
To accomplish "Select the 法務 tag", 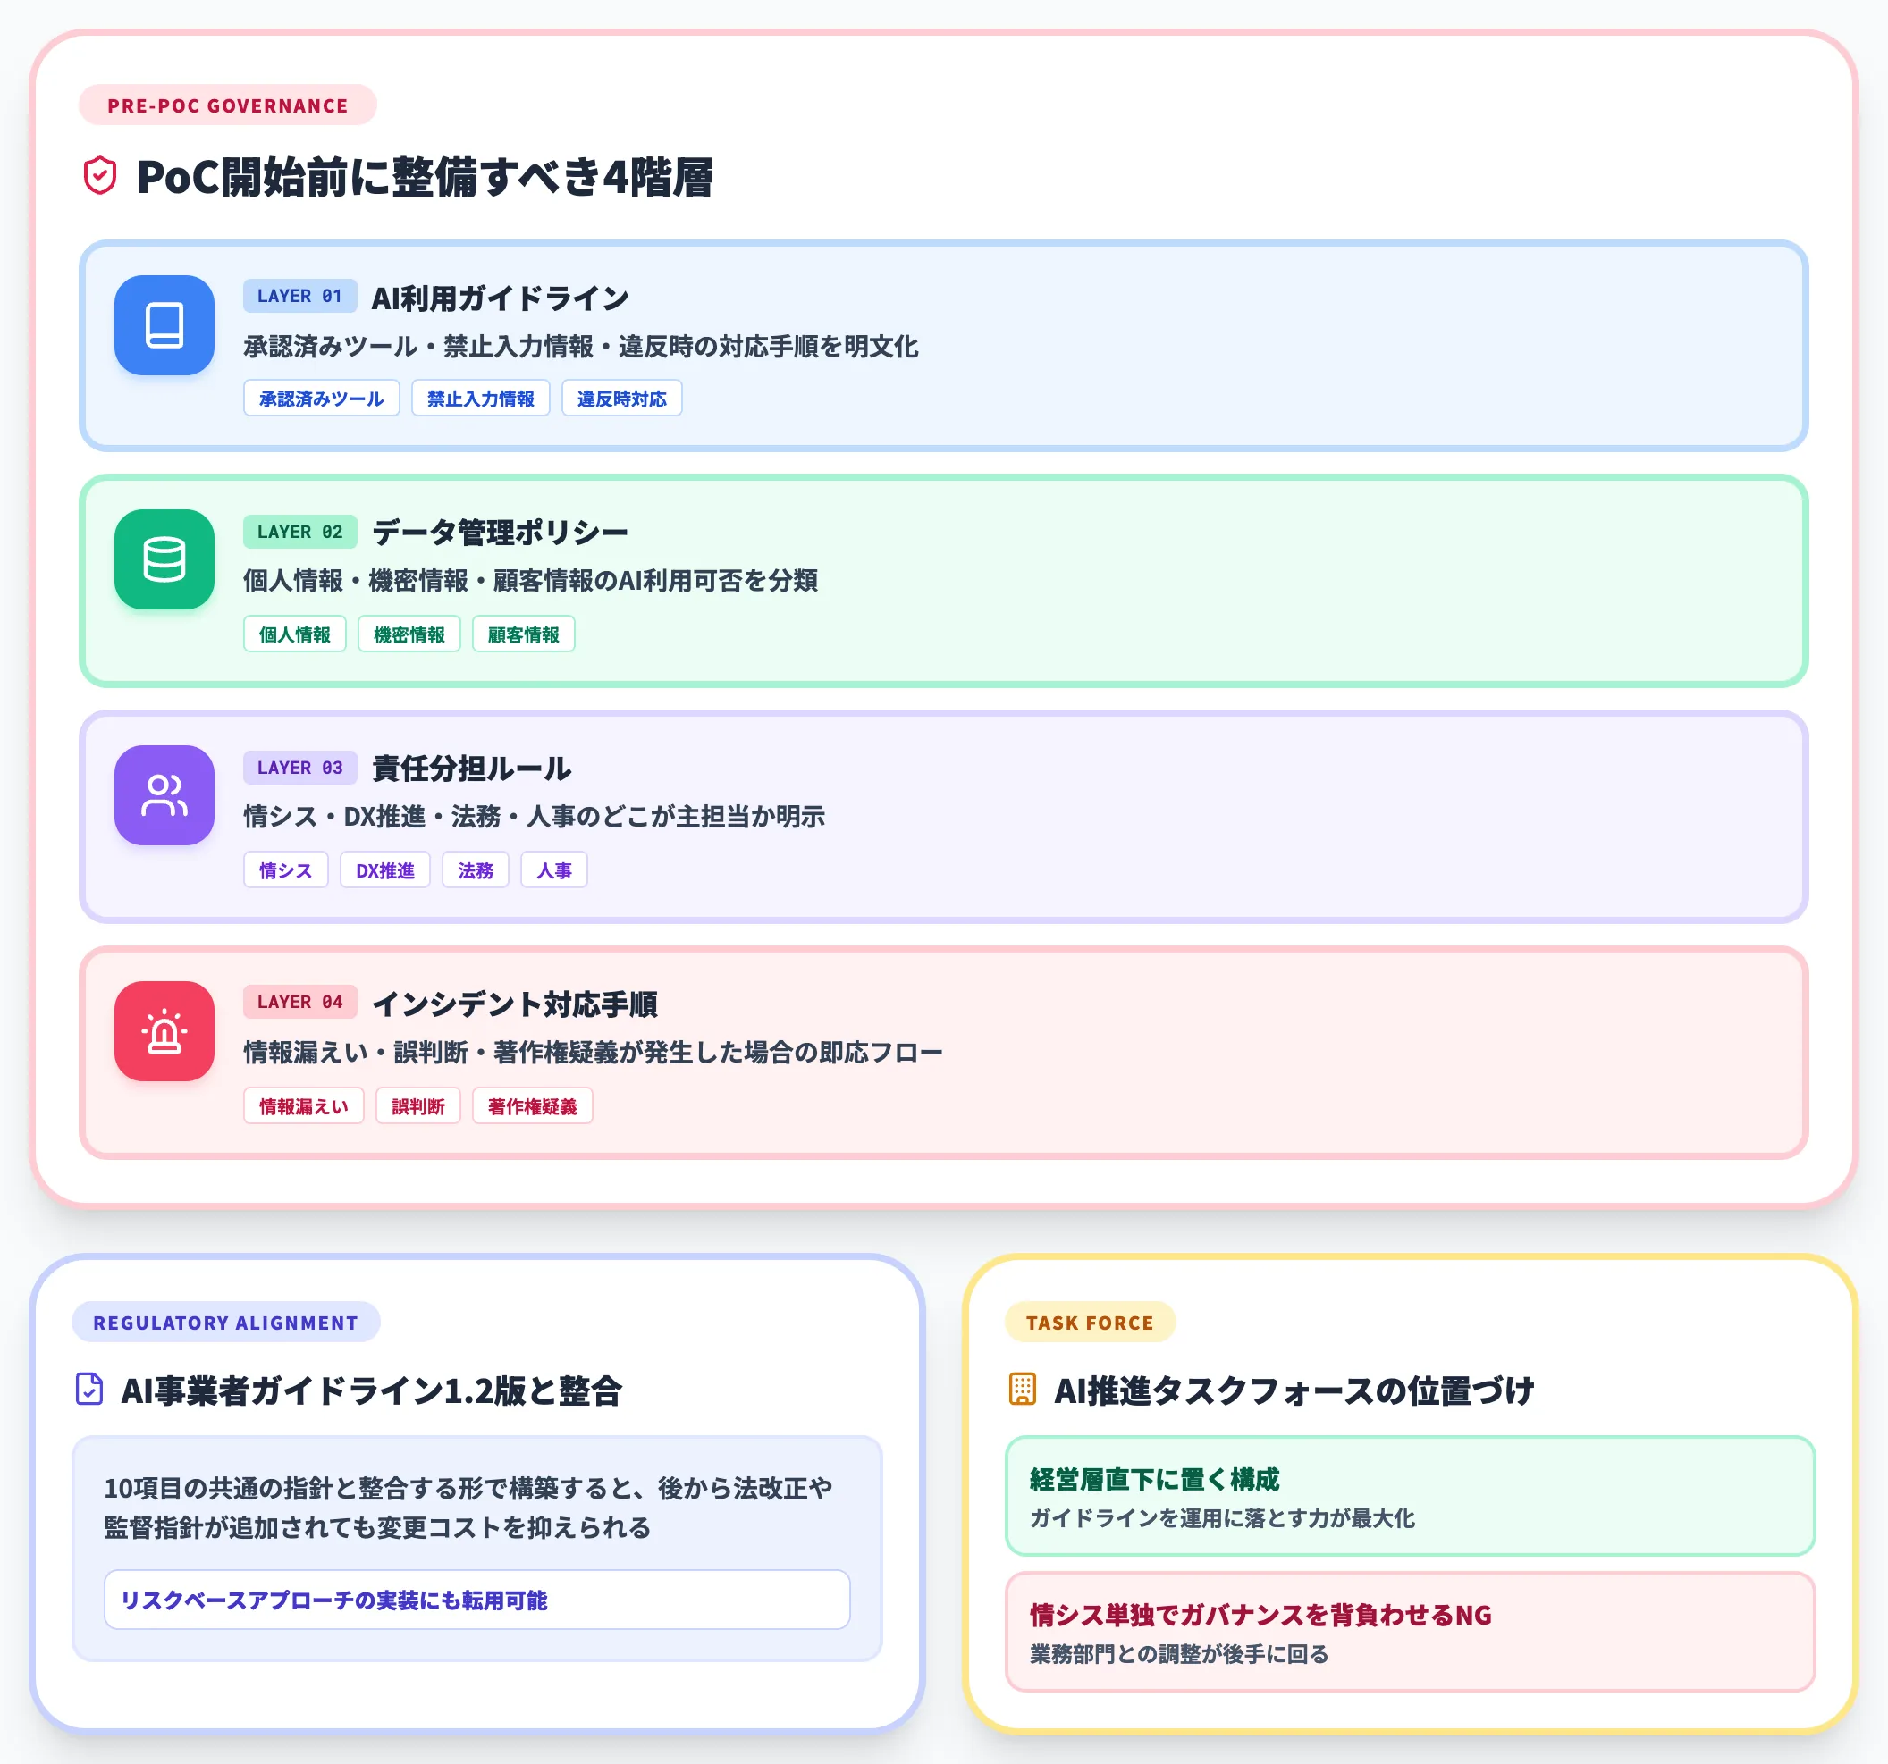I will coord(476,869).
